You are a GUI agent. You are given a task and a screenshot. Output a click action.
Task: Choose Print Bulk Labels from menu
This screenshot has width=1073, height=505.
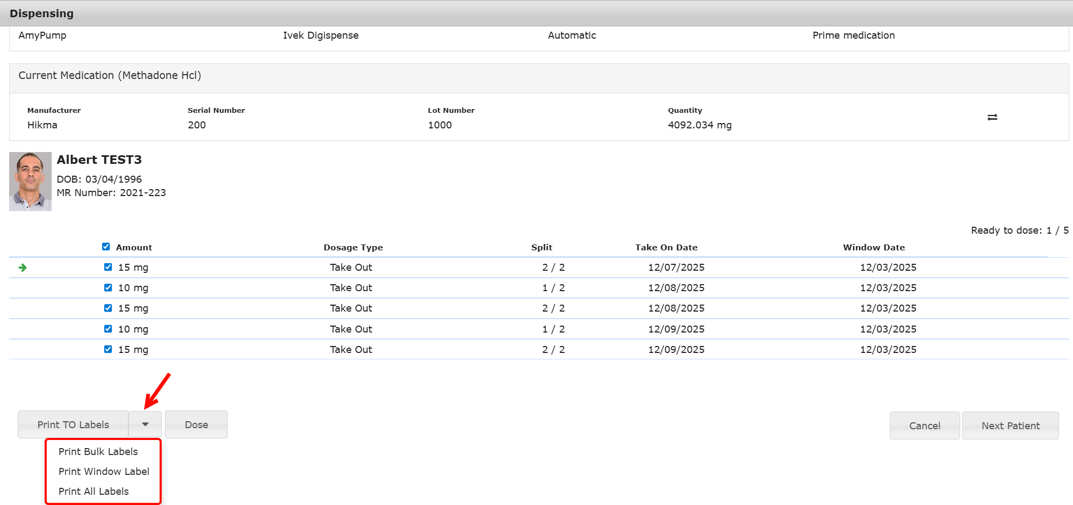click(x=98, y=452)
